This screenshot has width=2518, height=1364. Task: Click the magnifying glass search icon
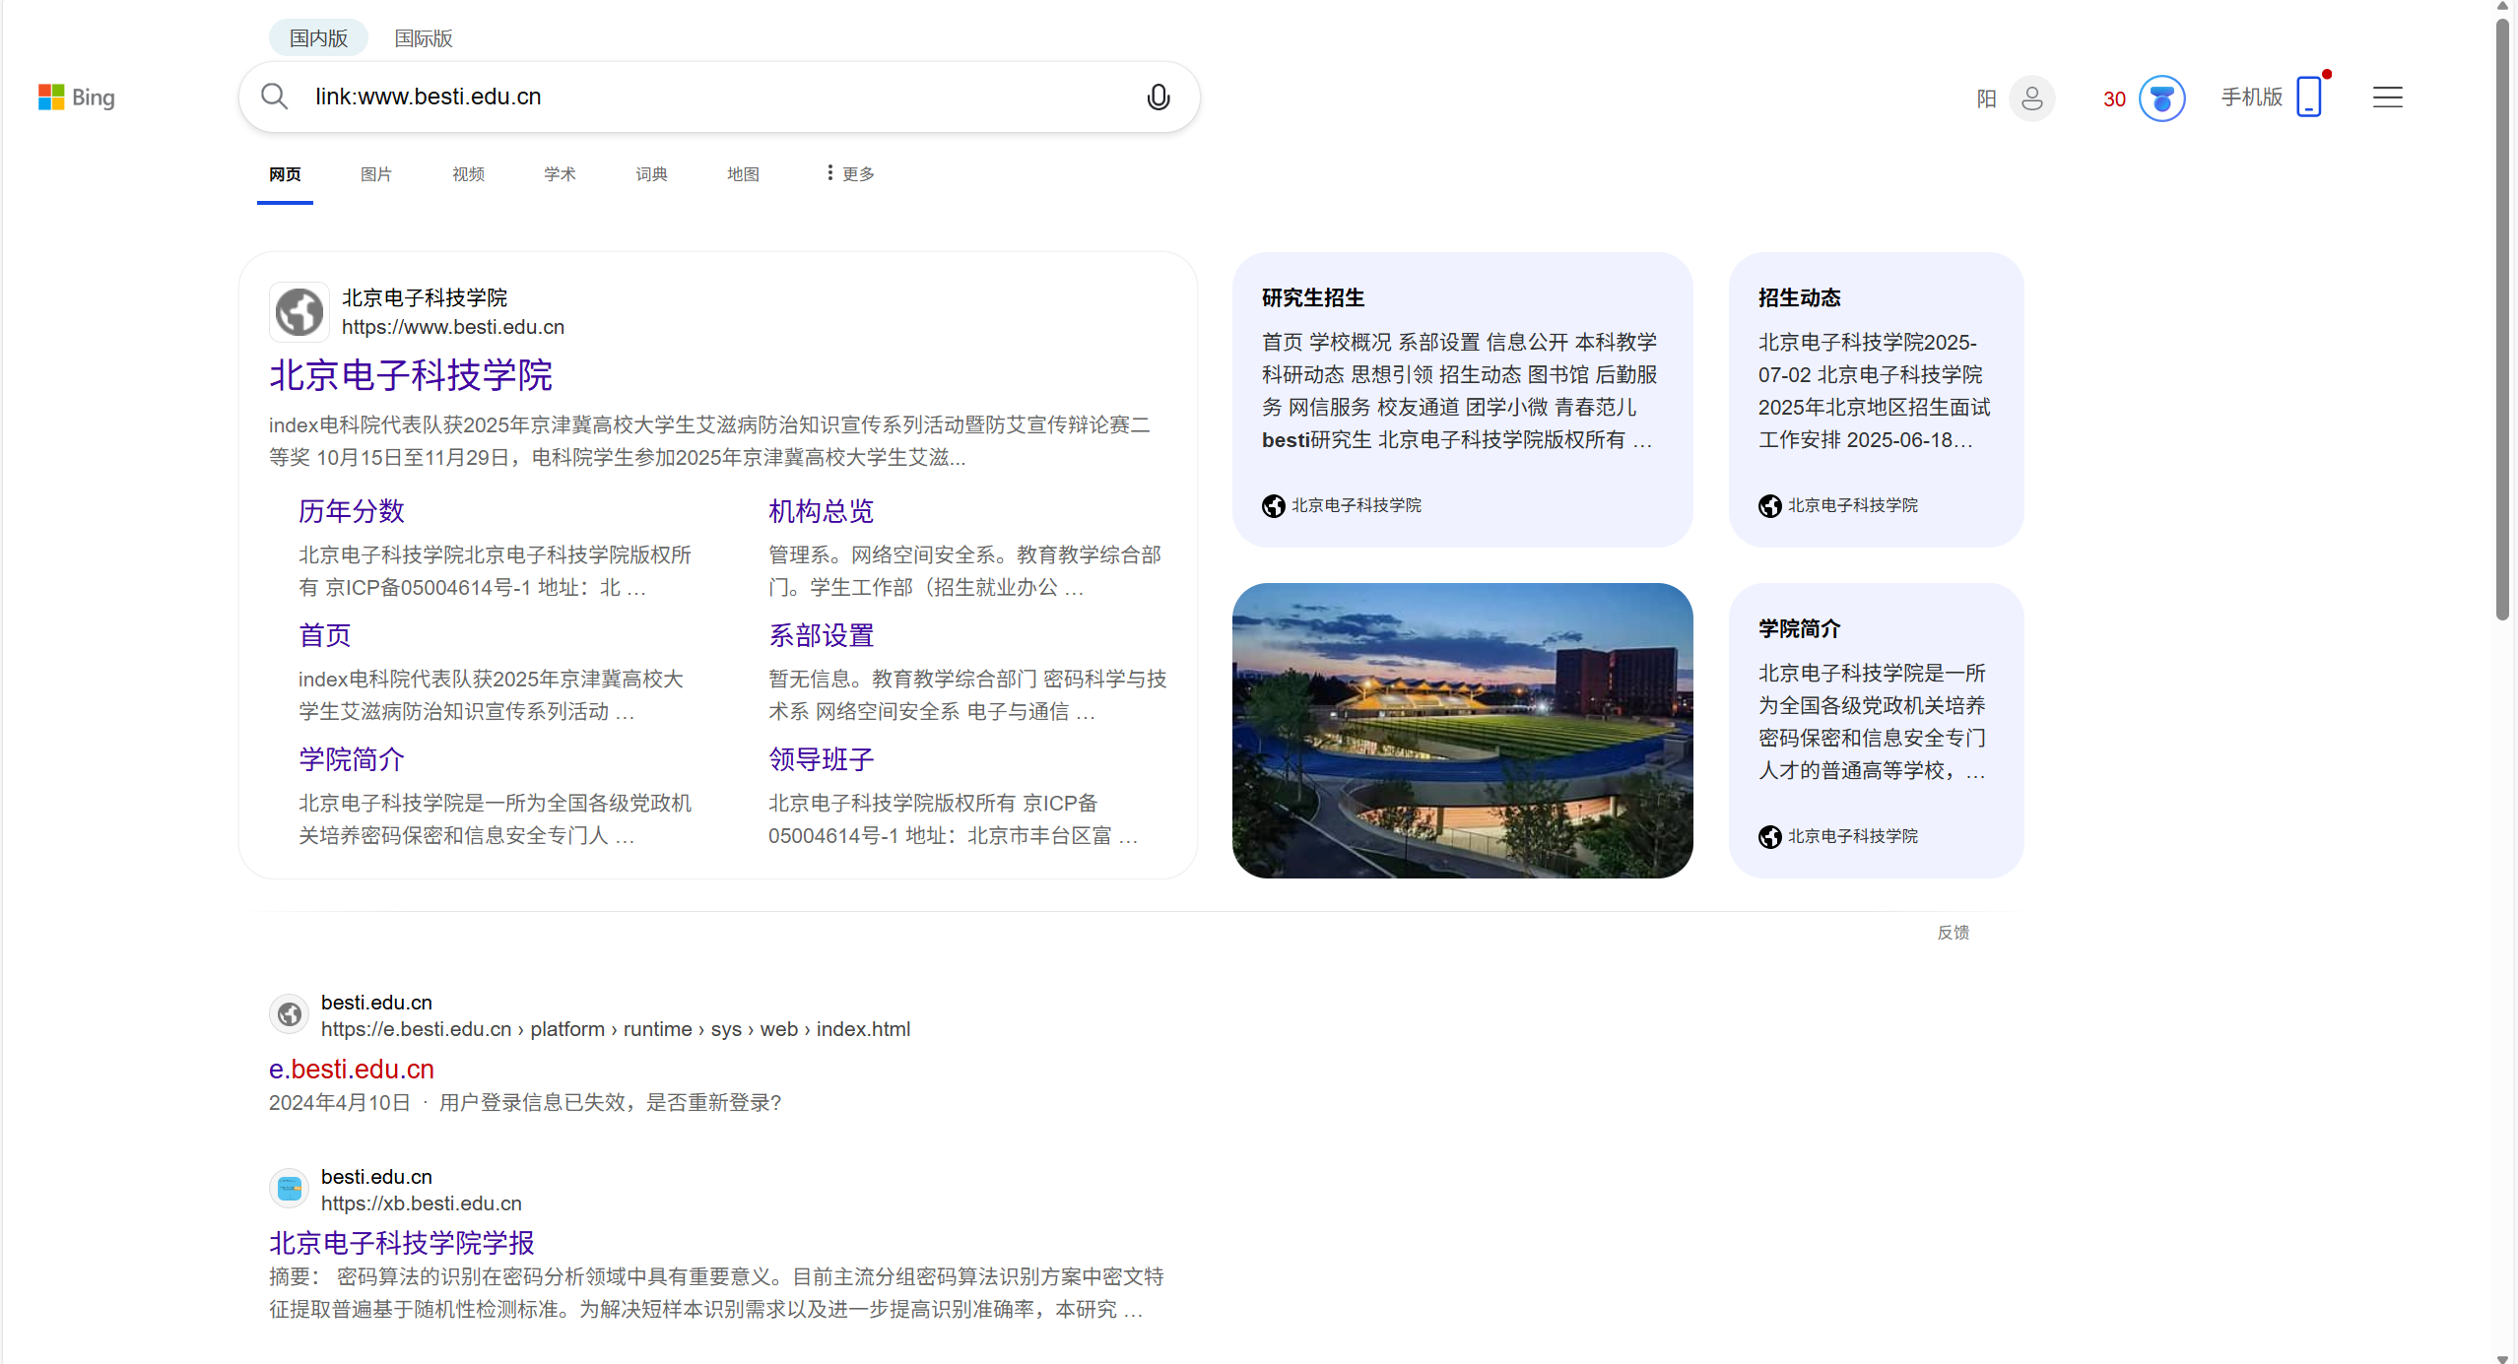pos(274,97)
